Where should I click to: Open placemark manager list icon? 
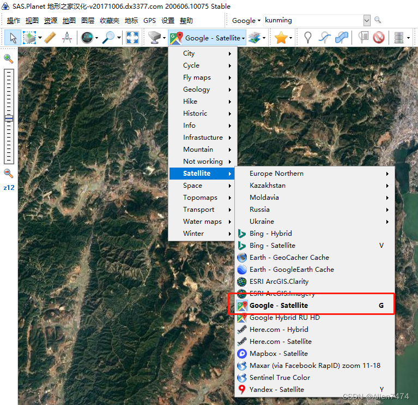[363, 38]
